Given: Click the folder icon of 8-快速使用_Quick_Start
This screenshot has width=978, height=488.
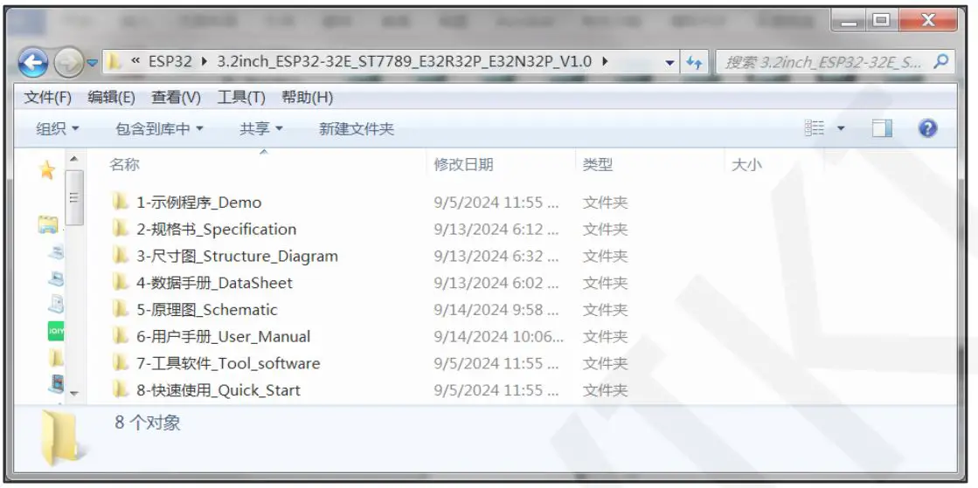Looking at the screenshot, I should [120, 389].
